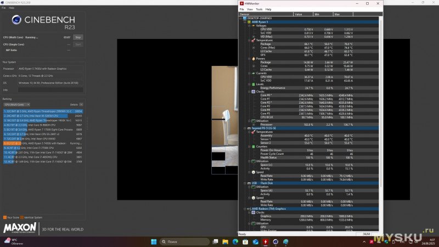Click the USB Flash Disk drive icon
Image resolution: width=439 pixels, height=247 pixels.
249,183
